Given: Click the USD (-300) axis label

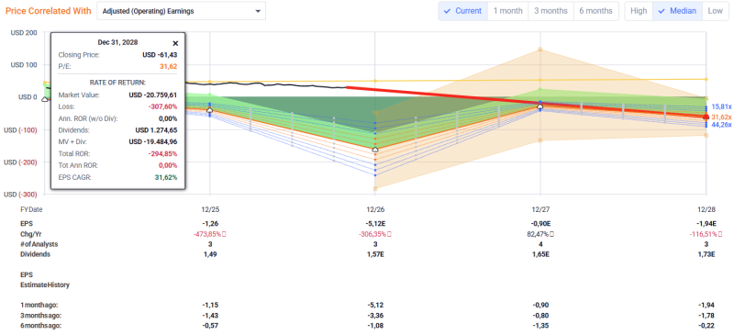Looking at the screenshot, I should click(19, 194).
